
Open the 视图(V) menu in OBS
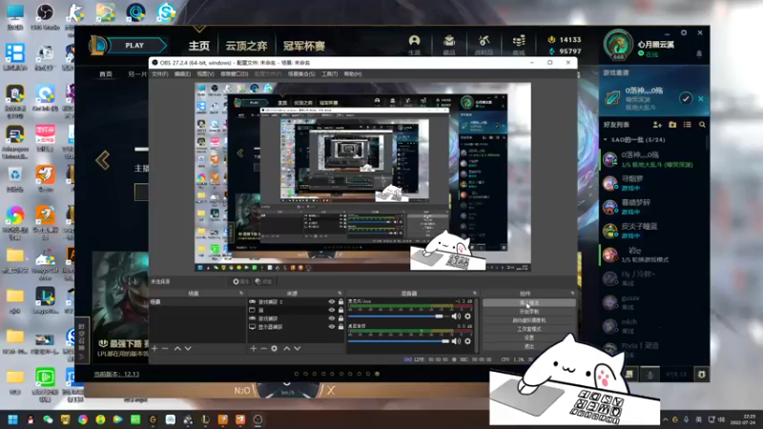205,74
